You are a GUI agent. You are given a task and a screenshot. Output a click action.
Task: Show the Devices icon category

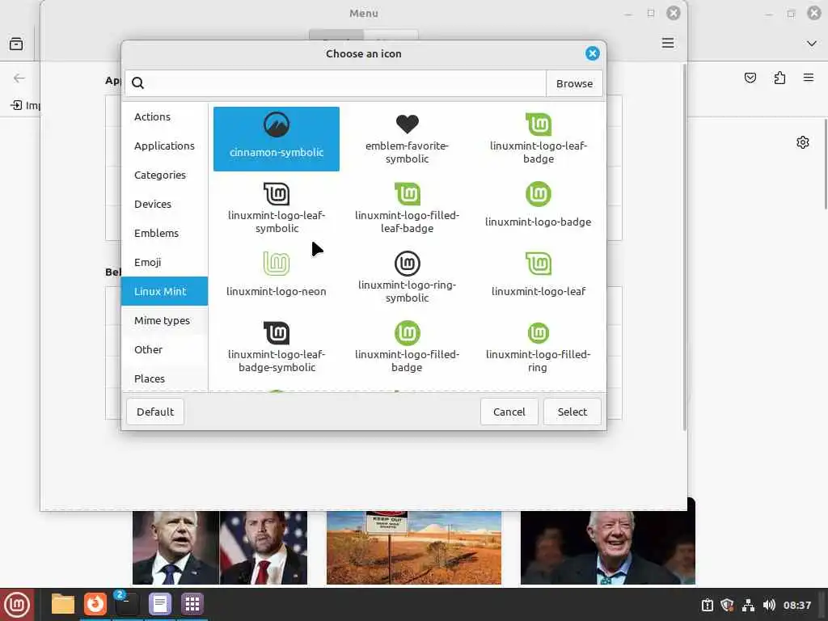(164, 204)
